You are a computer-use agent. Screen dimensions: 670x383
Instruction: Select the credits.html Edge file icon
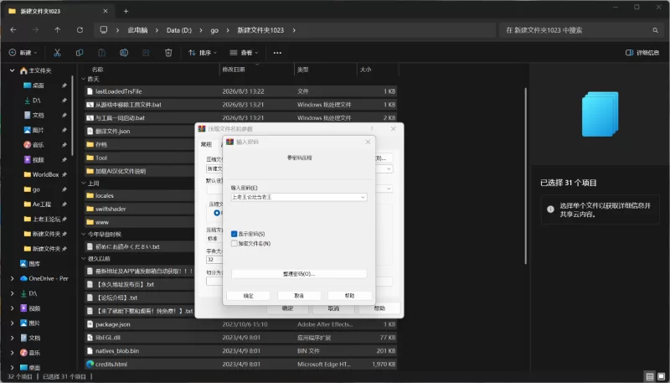coord(90,365)
